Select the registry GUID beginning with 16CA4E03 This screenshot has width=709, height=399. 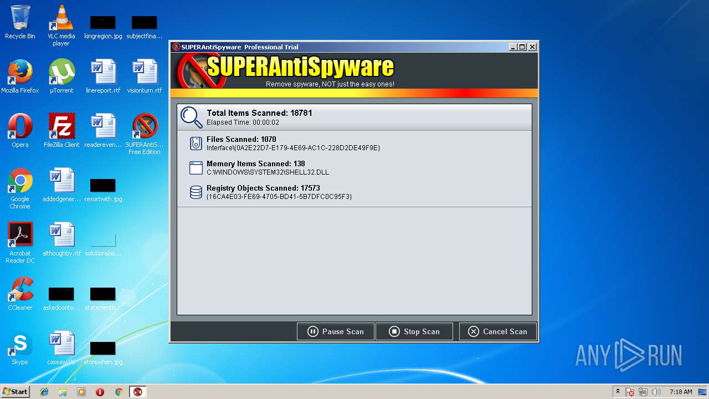279,197
